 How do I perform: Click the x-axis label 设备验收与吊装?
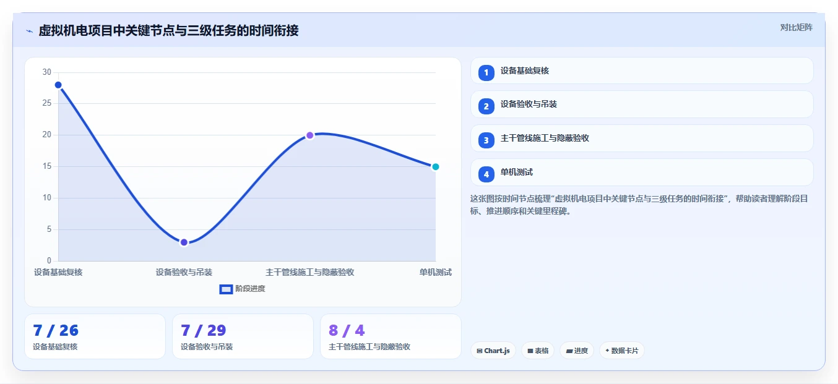pos(184,272)
